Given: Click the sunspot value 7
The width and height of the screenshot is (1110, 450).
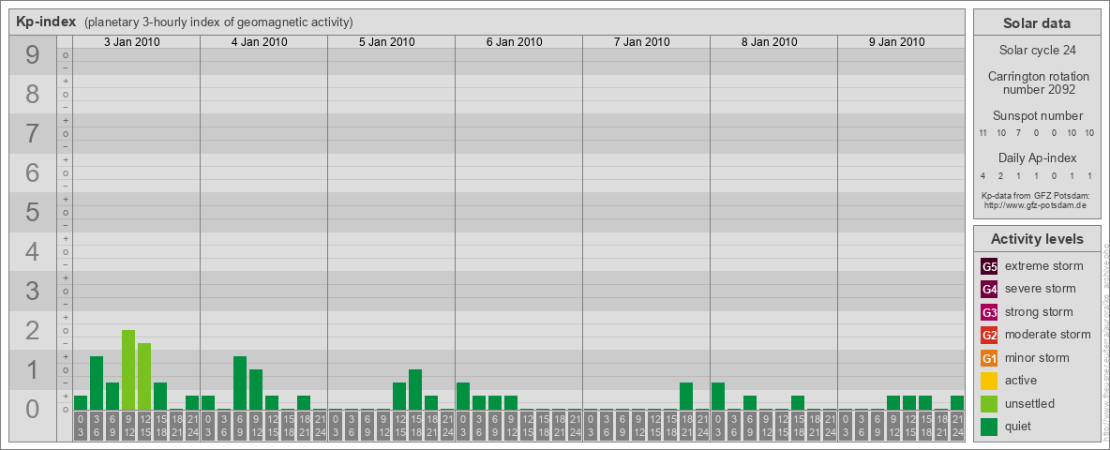Looking at the screenshot, I should tap(1019, 133).
